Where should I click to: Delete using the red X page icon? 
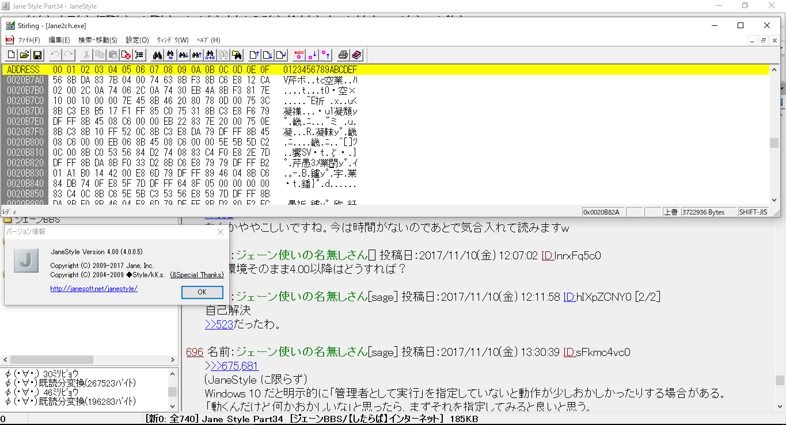[x=126, y=55]
